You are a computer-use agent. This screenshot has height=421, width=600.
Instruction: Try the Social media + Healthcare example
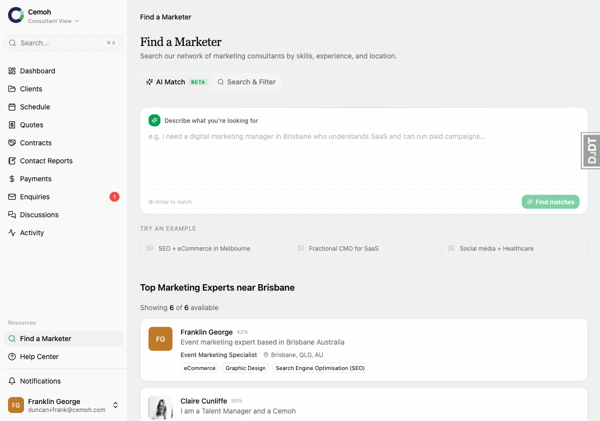tap(514, 248)
